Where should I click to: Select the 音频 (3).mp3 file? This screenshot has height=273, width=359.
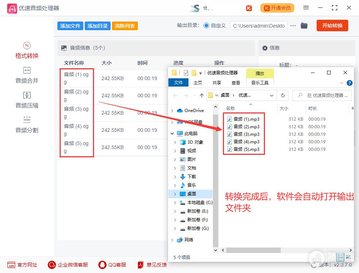click(x=246, y=134)
